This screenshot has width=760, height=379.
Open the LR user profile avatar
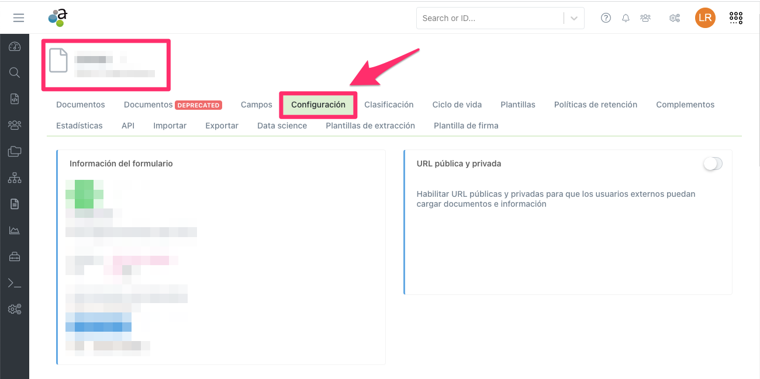click(705, 18)
